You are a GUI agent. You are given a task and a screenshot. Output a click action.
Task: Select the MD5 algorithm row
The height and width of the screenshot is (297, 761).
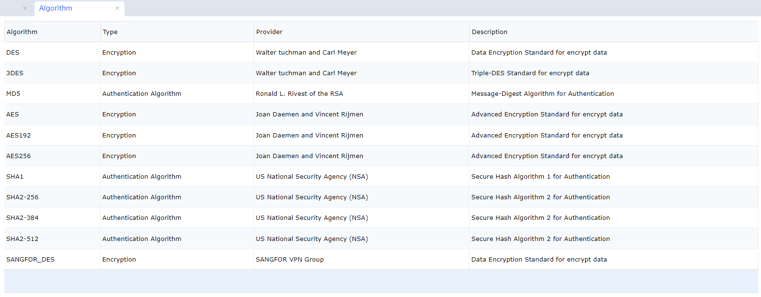click(x=13, y=94)
